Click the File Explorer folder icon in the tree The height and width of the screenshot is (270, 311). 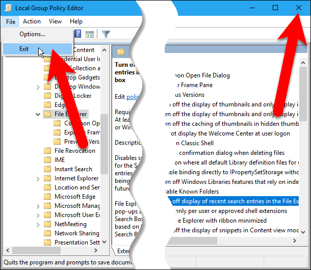47,114
